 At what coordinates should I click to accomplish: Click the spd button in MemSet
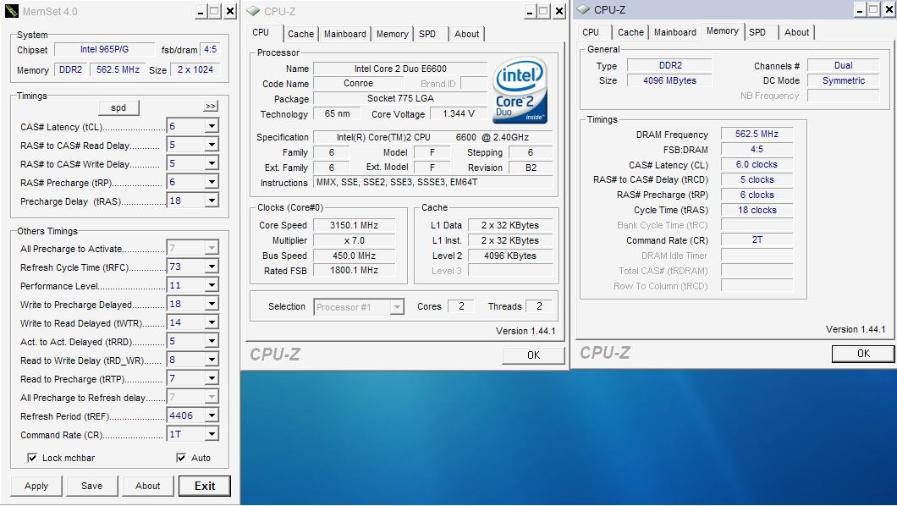tap(118, 107)
